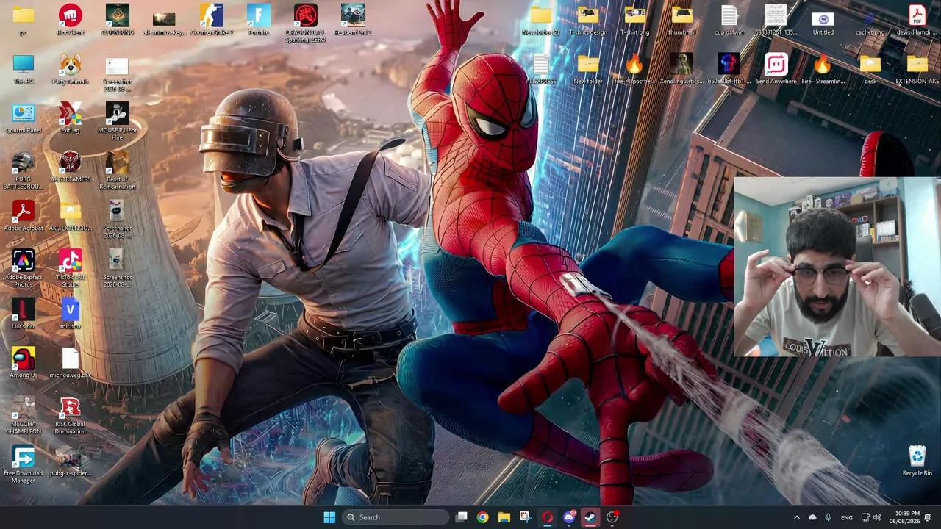Viewport: 941px width, 529px height.
Task: Switch to Steam on the taskbar
Action: pos(590,517)
